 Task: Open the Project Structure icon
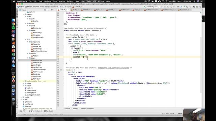(x=194, y=7)
